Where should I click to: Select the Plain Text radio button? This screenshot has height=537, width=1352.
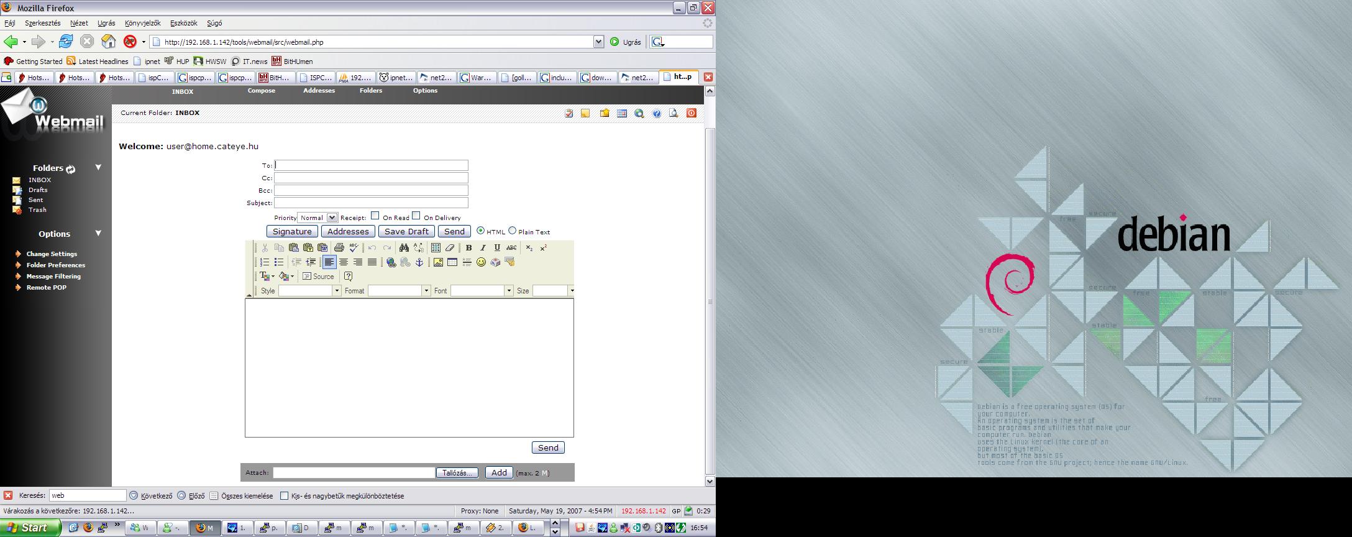(513, 231)
